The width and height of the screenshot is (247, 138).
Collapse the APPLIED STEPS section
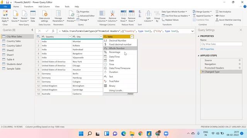[x=198, y=56]
